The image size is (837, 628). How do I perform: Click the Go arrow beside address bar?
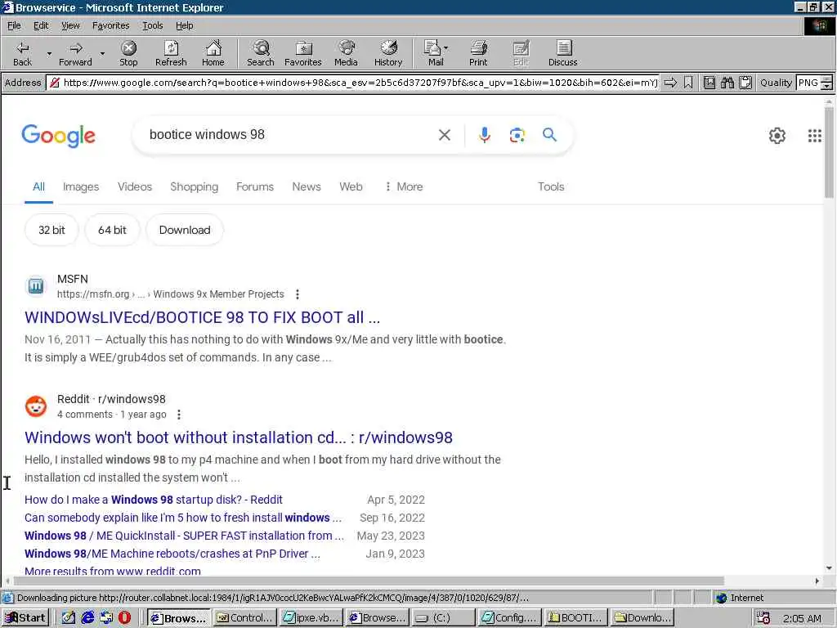(670, 83)
